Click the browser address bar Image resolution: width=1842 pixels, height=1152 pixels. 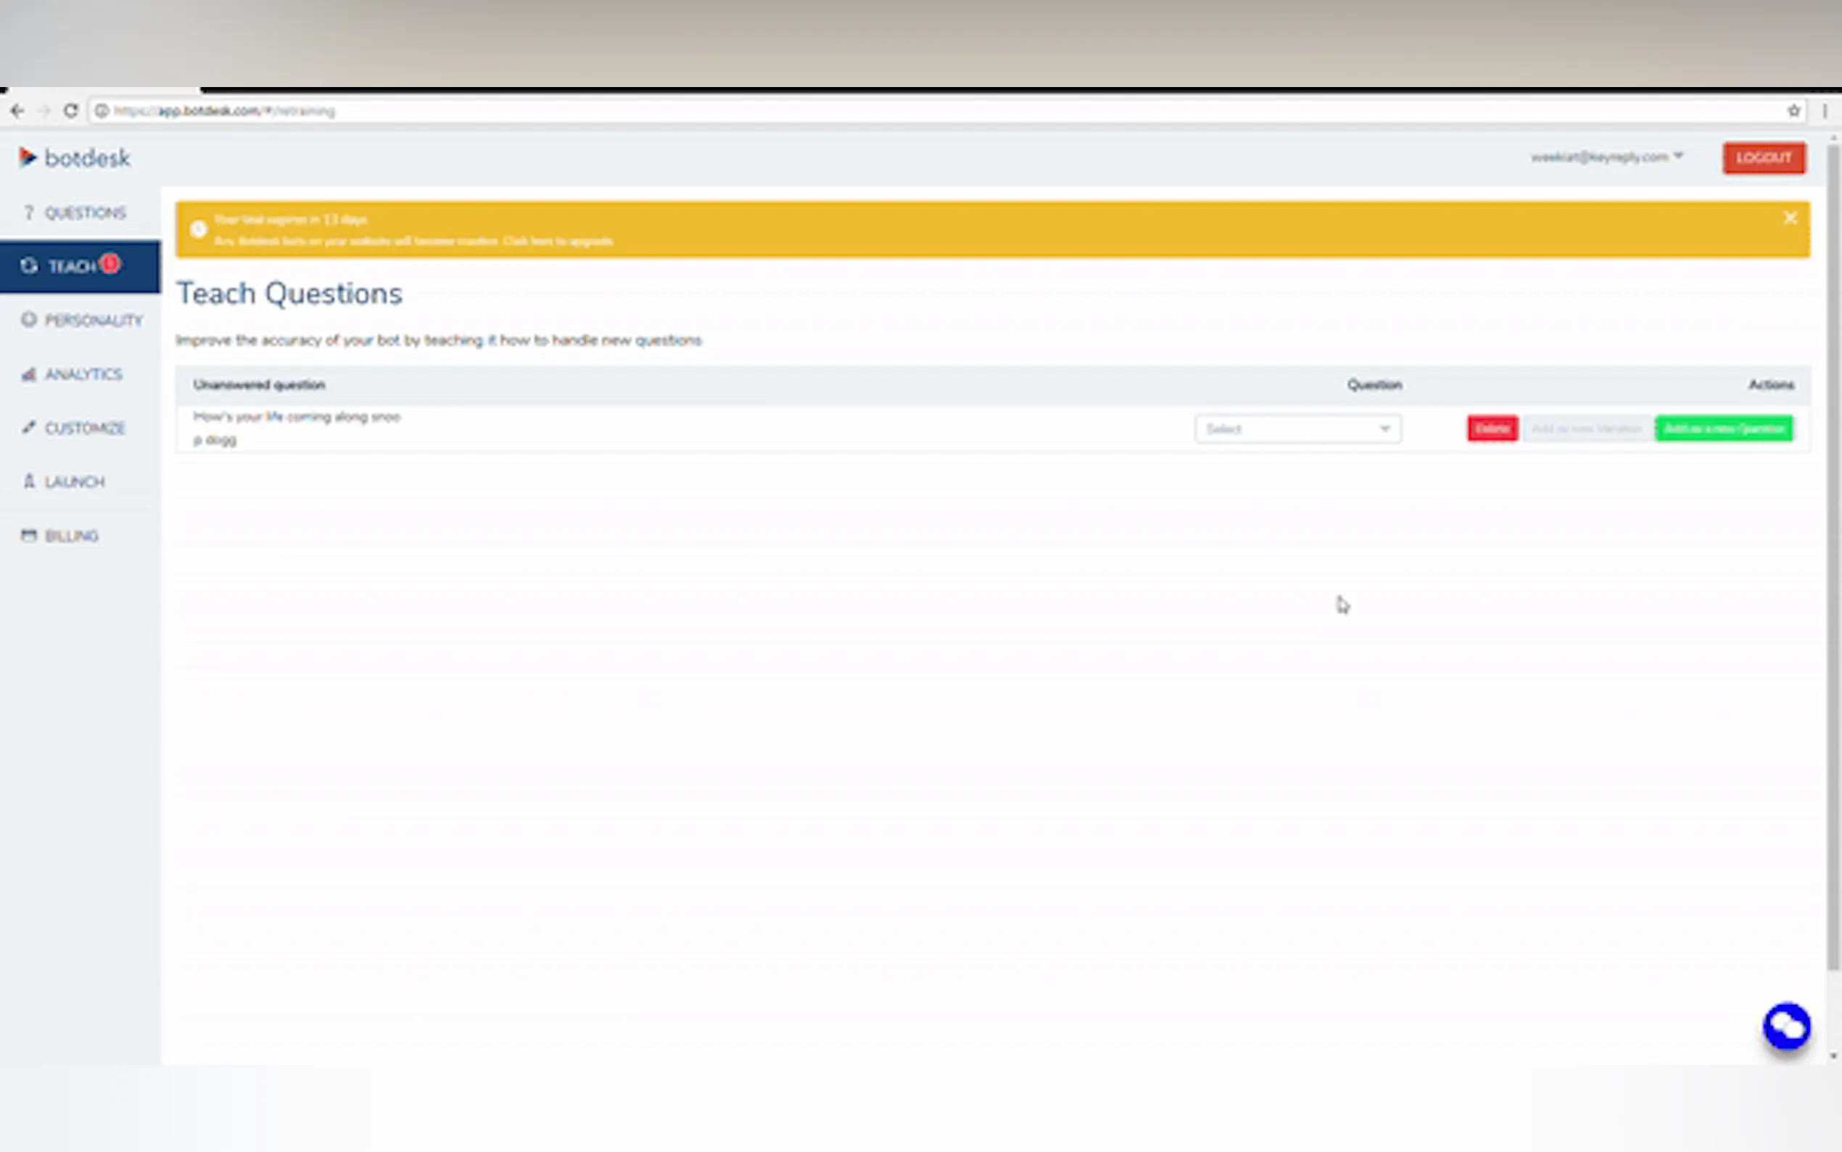914,111
